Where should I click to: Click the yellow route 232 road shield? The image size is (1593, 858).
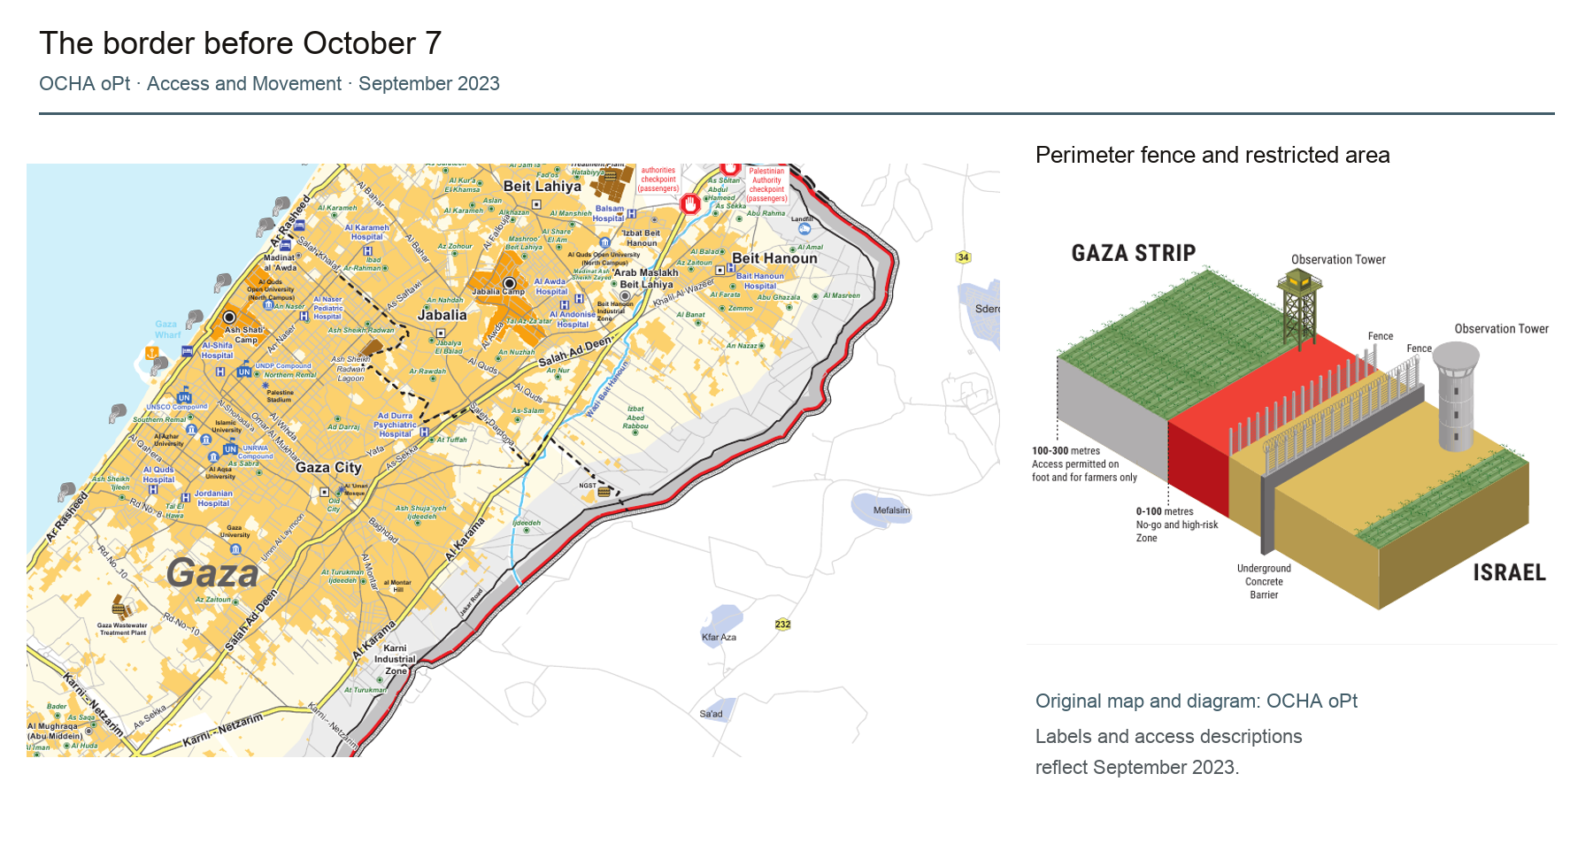(783, 624)
